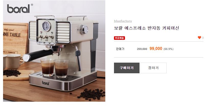Click the 구매하기 buy button
Screen dimensions: 207x107
click(x=127, y=68)
